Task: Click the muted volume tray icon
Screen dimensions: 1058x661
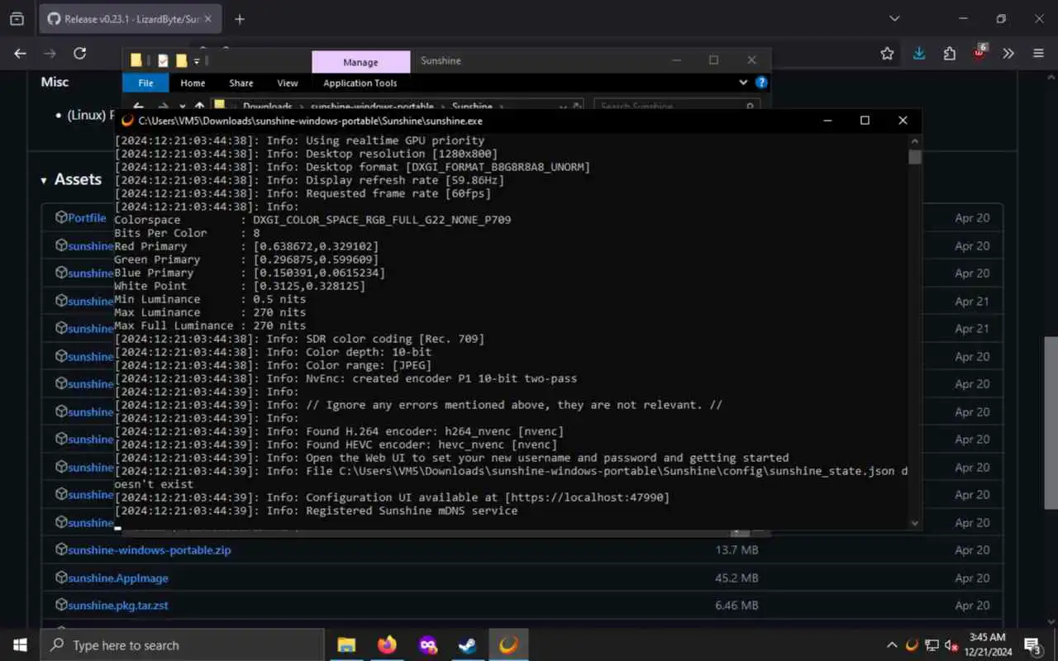Action: click(x=951, y=645)
